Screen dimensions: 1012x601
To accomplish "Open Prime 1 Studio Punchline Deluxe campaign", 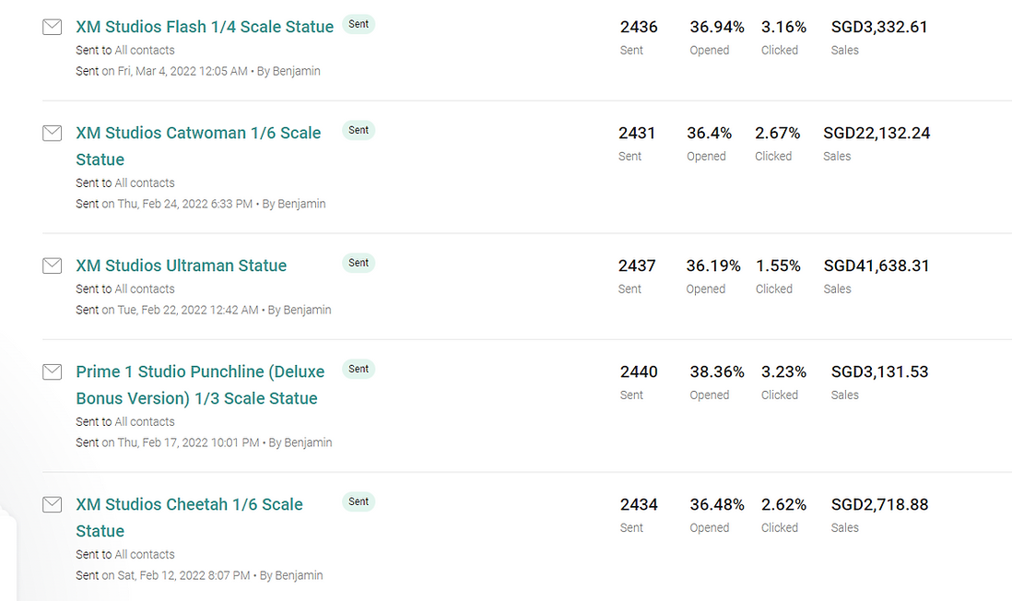I will (x=200, y=384).
